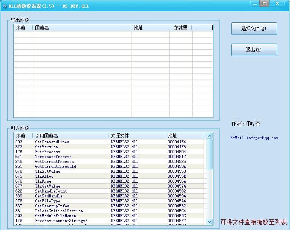Image resolution: width=290 pixels, height=230 pixels.
Task: Select the SetHandleCount row
Action: [110, 191]
